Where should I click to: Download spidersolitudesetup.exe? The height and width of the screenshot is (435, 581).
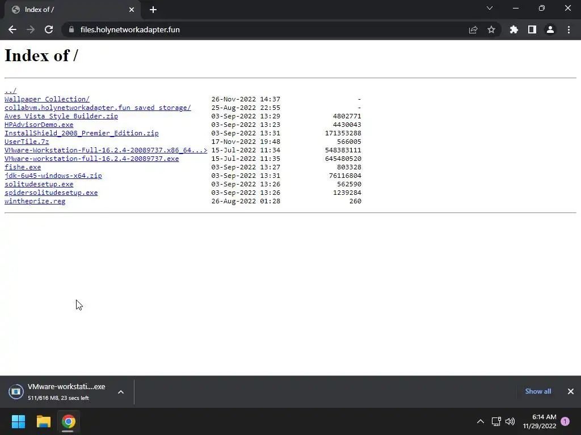[x=51, y=193]
